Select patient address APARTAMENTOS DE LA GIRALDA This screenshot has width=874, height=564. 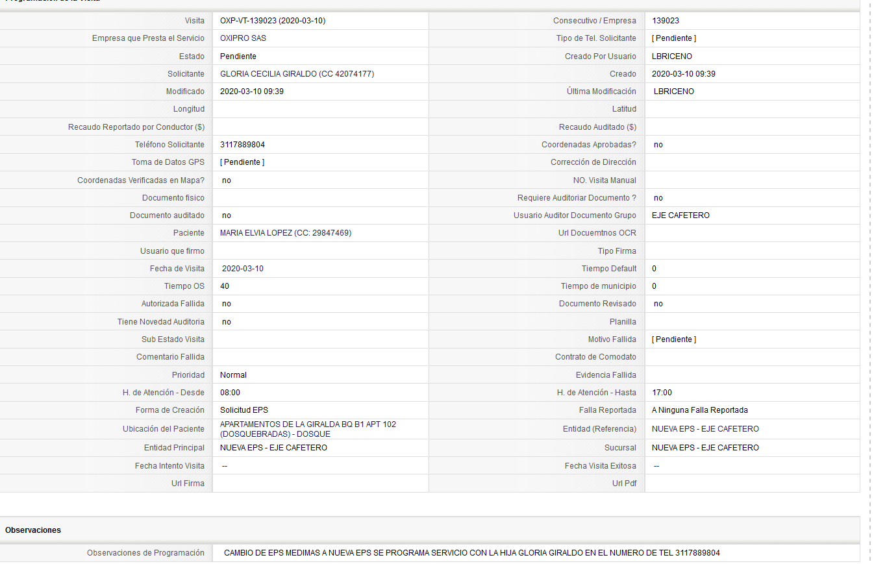tap(308, 429)
